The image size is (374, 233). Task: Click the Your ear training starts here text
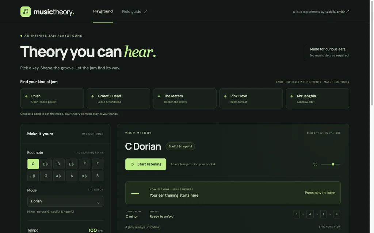tap(174, 196)
